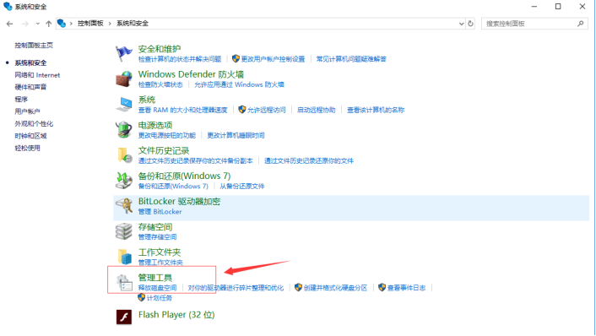Click 查看该计算机的名称 link
596x336 pixels.
(x=376, y=110)
